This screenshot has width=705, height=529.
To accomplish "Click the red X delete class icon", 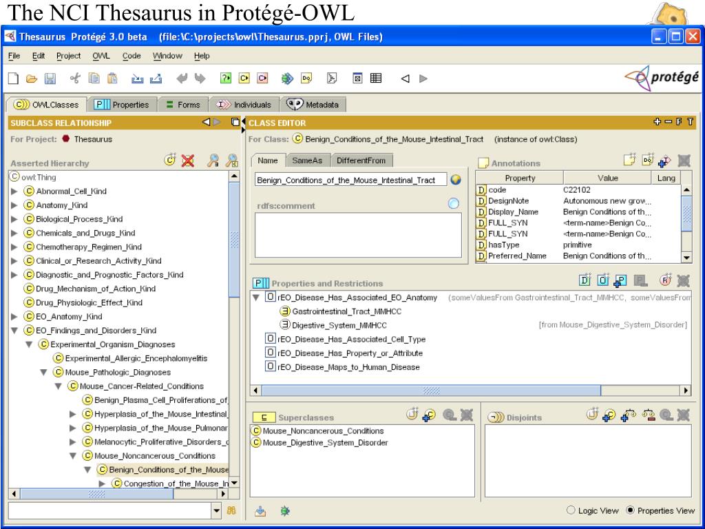I will pos(187,160).
